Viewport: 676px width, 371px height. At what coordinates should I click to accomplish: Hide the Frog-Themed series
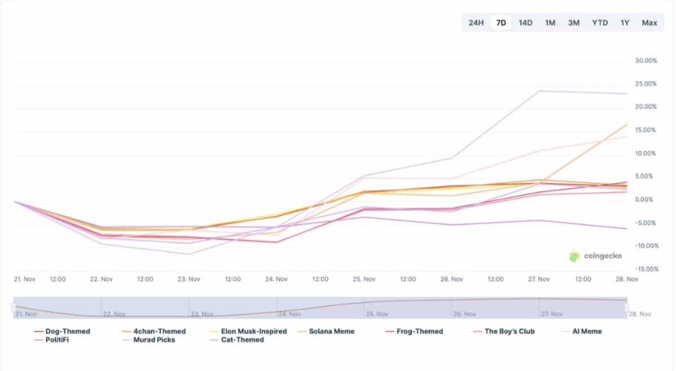tap(420, 331)
